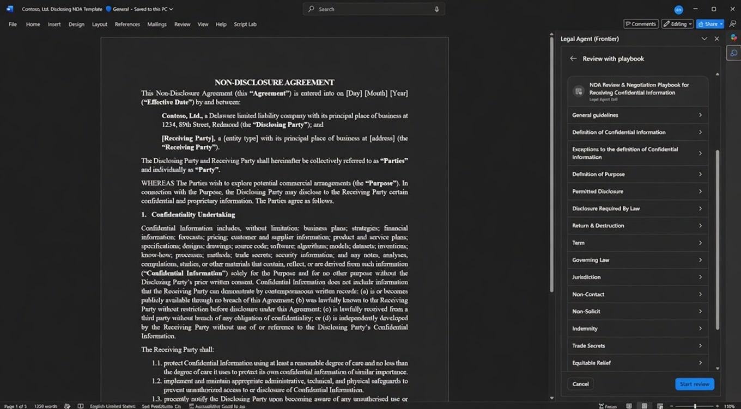Expand the Permitted Disclosure row
Viewport: 741px width, 409px height.
click(x=637, y=191)
